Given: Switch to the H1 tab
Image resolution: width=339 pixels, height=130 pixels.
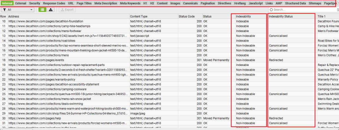Looking at the screenshot, I should (x=145, y=3).
